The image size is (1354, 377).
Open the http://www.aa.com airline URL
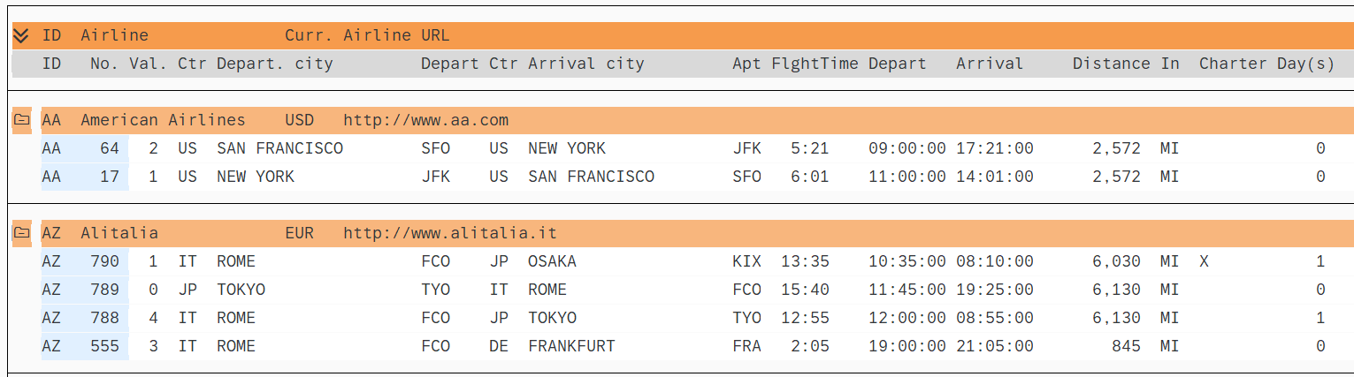click(425, 120)
